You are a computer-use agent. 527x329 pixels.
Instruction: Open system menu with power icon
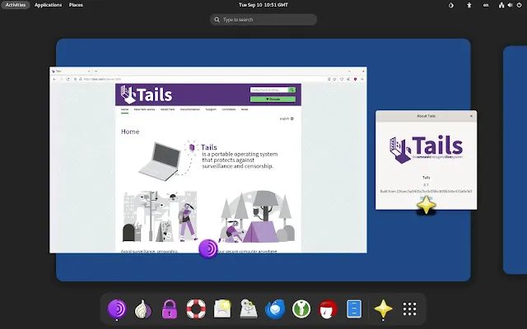[x=511, y=5]
